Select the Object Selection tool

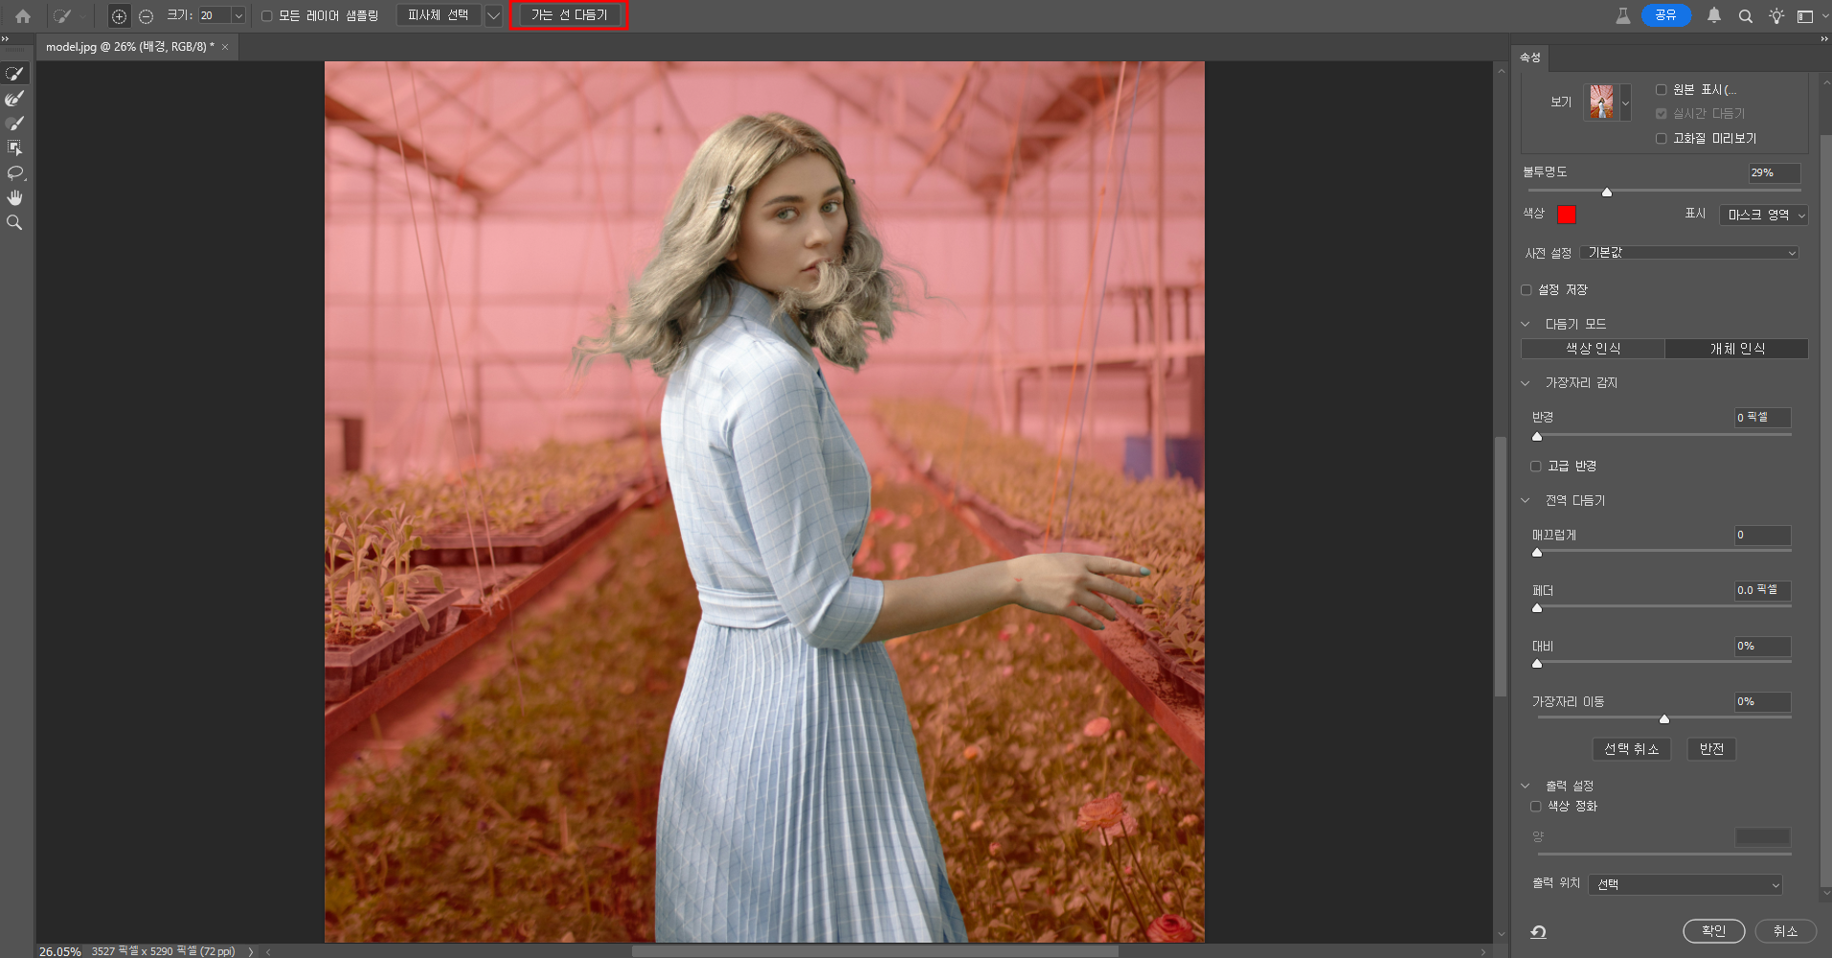click(x=15, y=148)
